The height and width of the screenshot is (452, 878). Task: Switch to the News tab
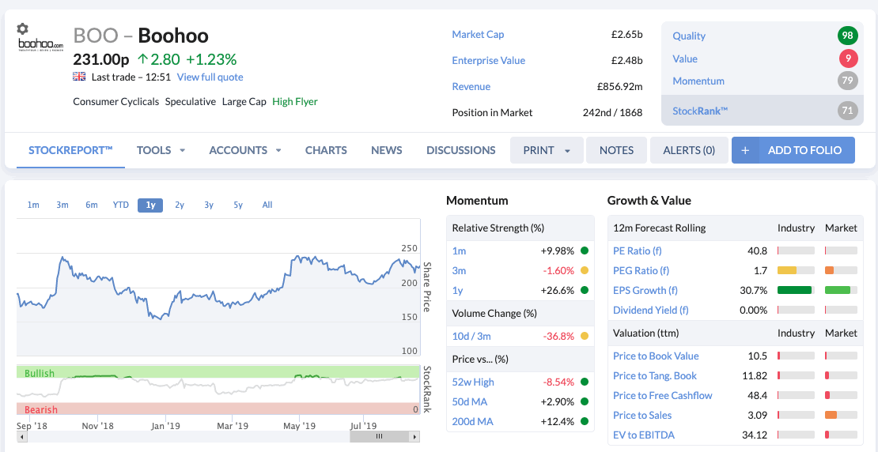pyautogui.click(x=386, y=150)
